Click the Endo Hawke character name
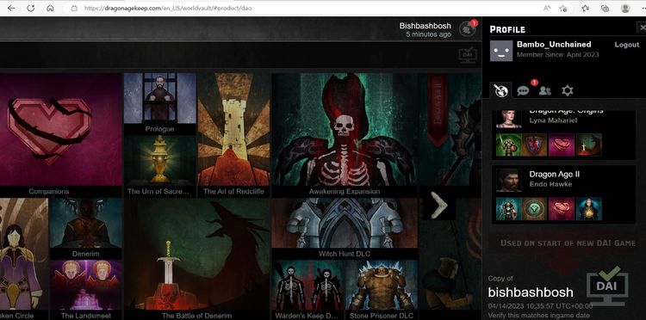 coord(550,184)
